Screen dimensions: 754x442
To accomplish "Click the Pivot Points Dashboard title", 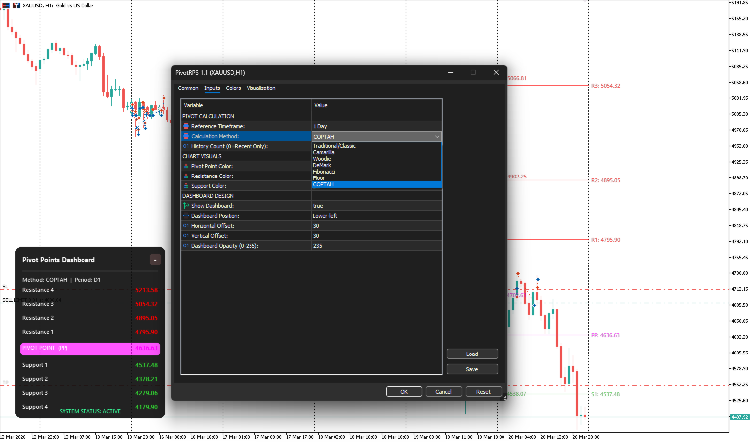I will [59, 260].
